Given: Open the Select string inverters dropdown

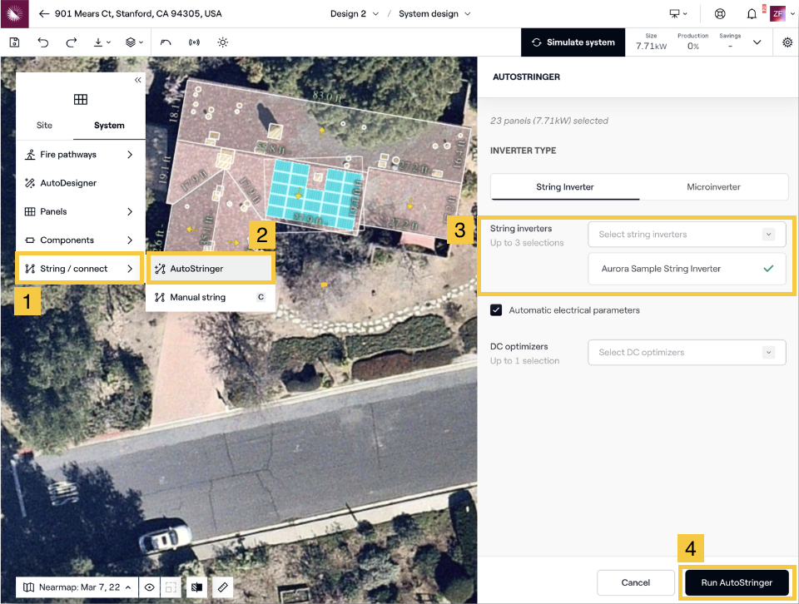Looking at the screenshot, I should pyautogui.click(x=687, y=235).
